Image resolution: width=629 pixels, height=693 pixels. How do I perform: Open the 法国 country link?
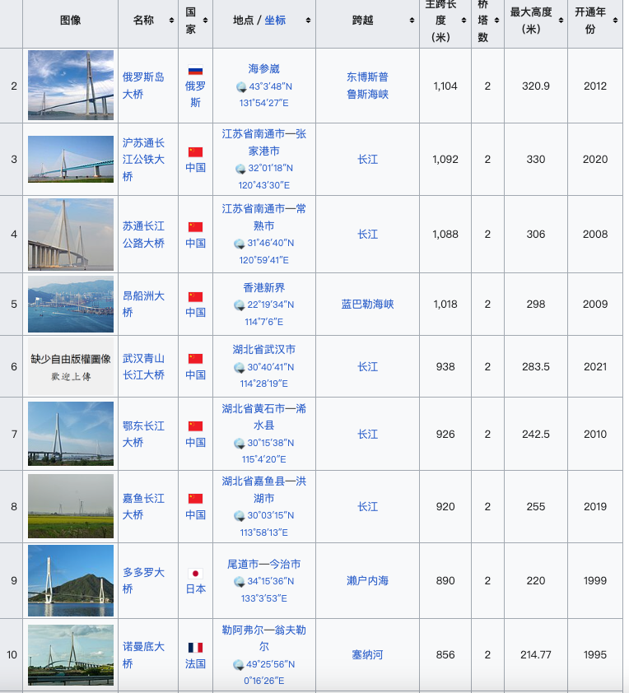(x=195, y=663)
